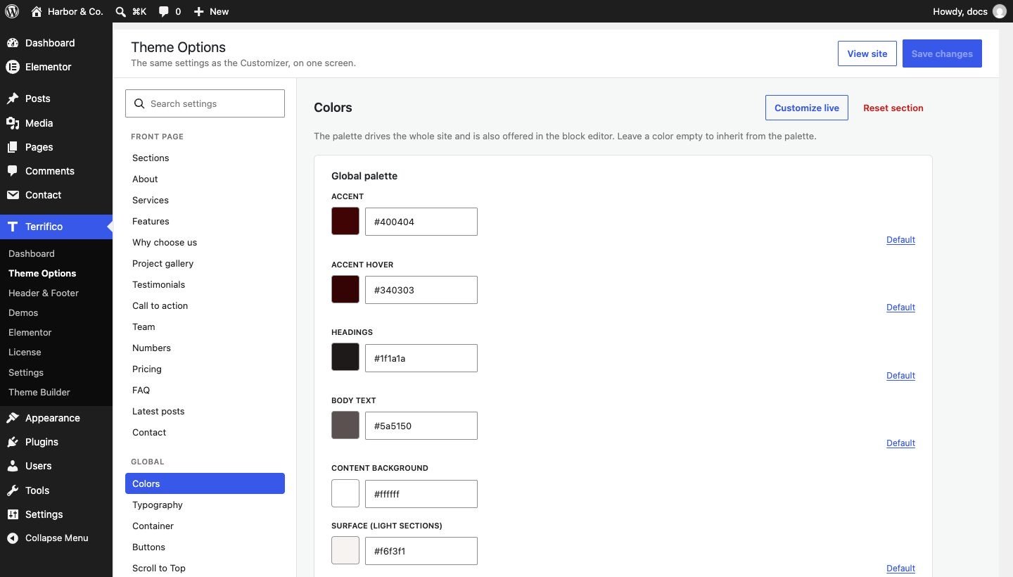Click the Media sidebar icon
Viewport: 1013px width, 577px height.
pyautogui.click(x=13, y=123)
